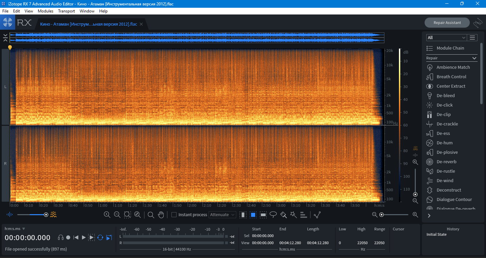Viewport: 486px width, 258px height.
Task: Open the Modules menu
Action: coord(45,11)
